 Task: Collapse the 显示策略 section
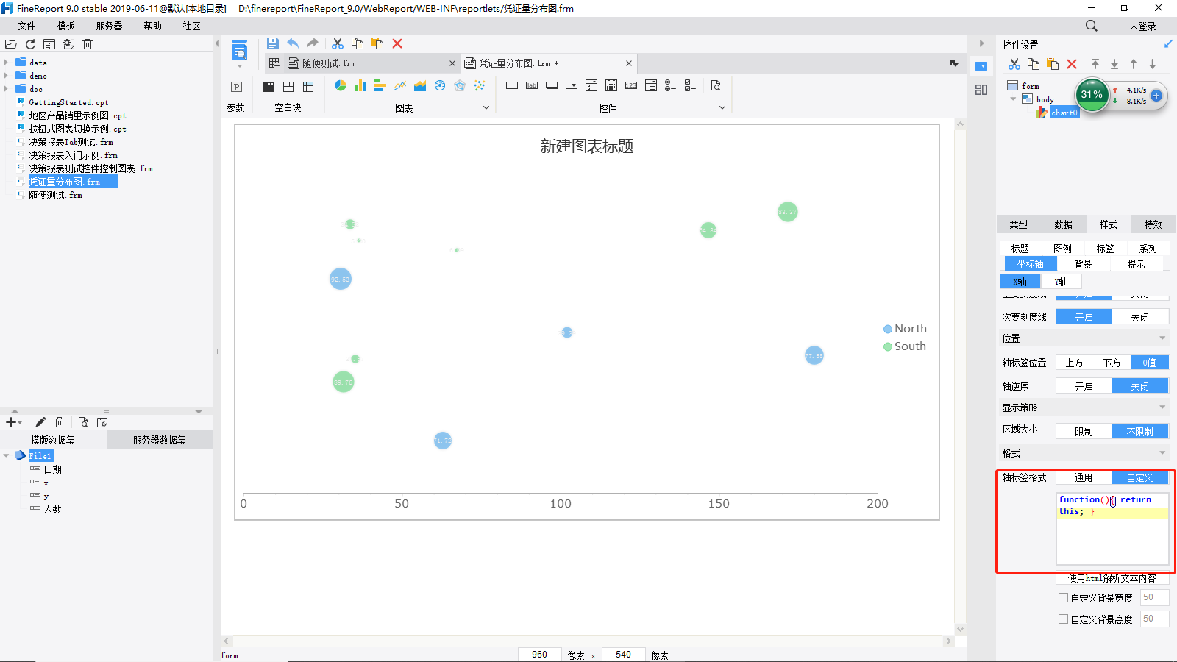click(1162, 407)
